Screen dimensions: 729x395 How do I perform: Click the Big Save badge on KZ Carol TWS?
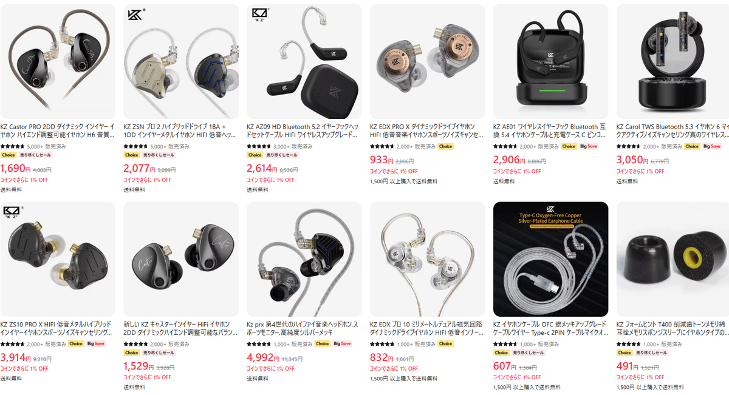[x=712, y=147]
